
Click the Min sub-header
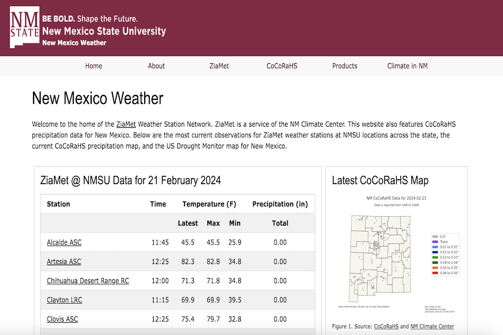pyautogui.click(x=235, y=223)
